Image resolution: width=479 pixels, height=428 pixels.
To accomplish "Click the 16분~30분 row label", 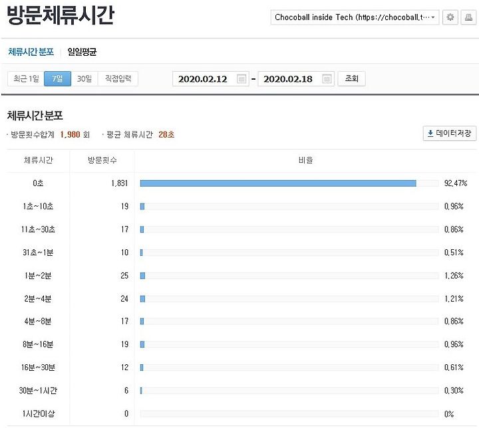I will pyautogui.click(x=38, y=368).
